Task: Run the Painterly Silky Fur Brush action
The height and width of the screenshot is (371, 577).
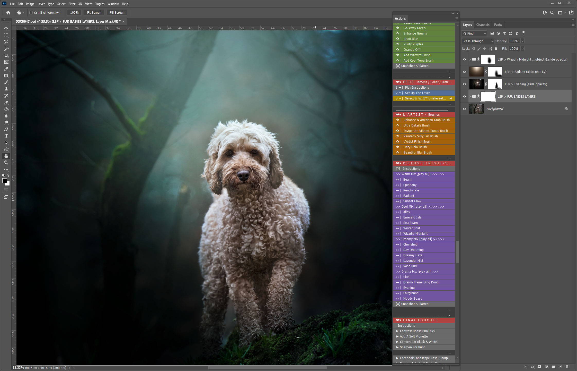Action: [424, 136]
